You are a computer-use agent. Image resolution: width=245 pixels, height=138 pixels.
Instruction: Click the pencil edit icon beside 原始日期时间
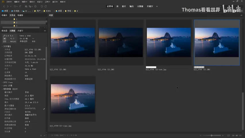(x=44, y=109)
